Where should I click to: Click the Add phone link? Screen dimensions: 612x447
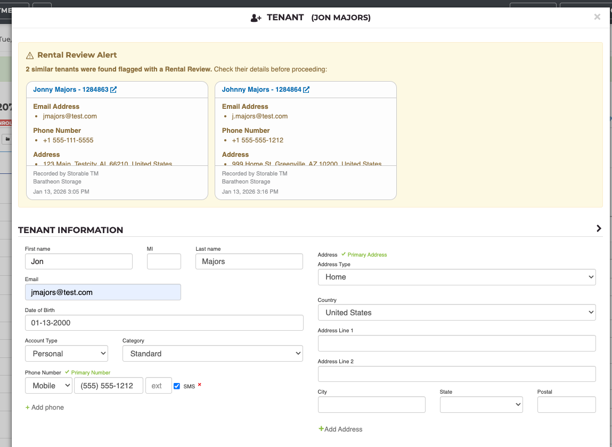tap(45, 408)
